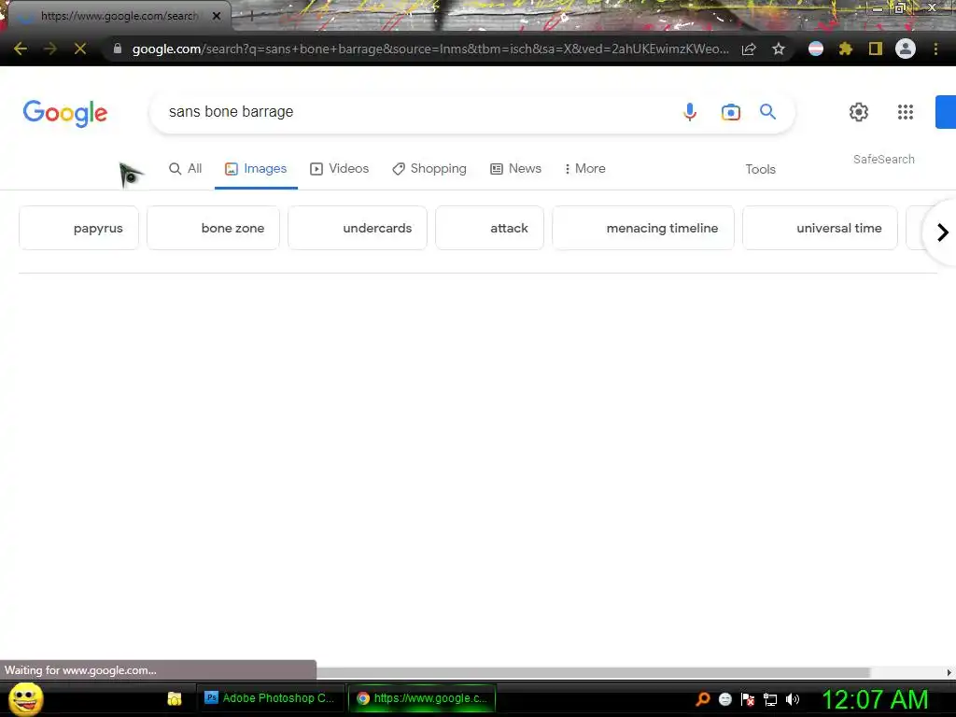The image size is (956, 717).
Task: Share this page via address bar icon
Action: click(x=749, y=49)
